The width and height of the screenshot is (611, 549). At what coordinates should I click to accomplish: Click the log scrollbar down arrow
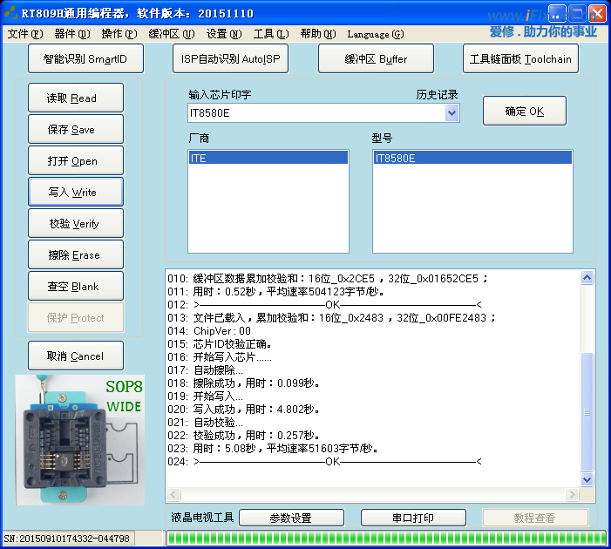point(587,479)
